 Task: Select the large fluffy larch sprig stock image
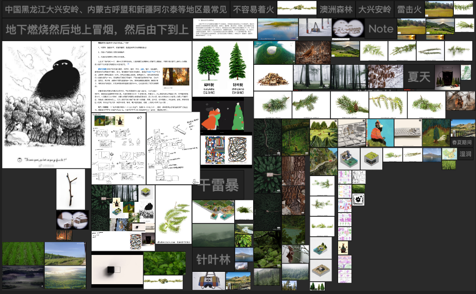click(x=173, y=215)
